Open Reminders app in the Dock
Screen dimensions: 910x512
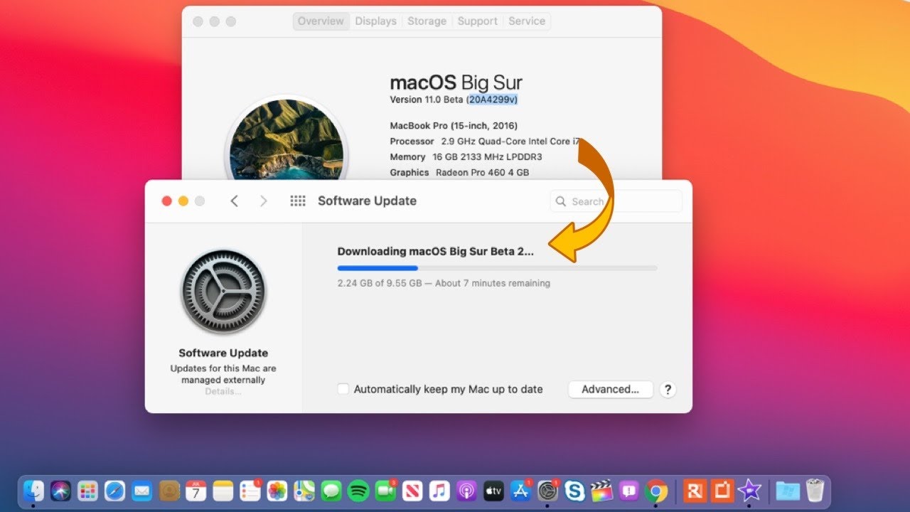click(x=250, y=491)
